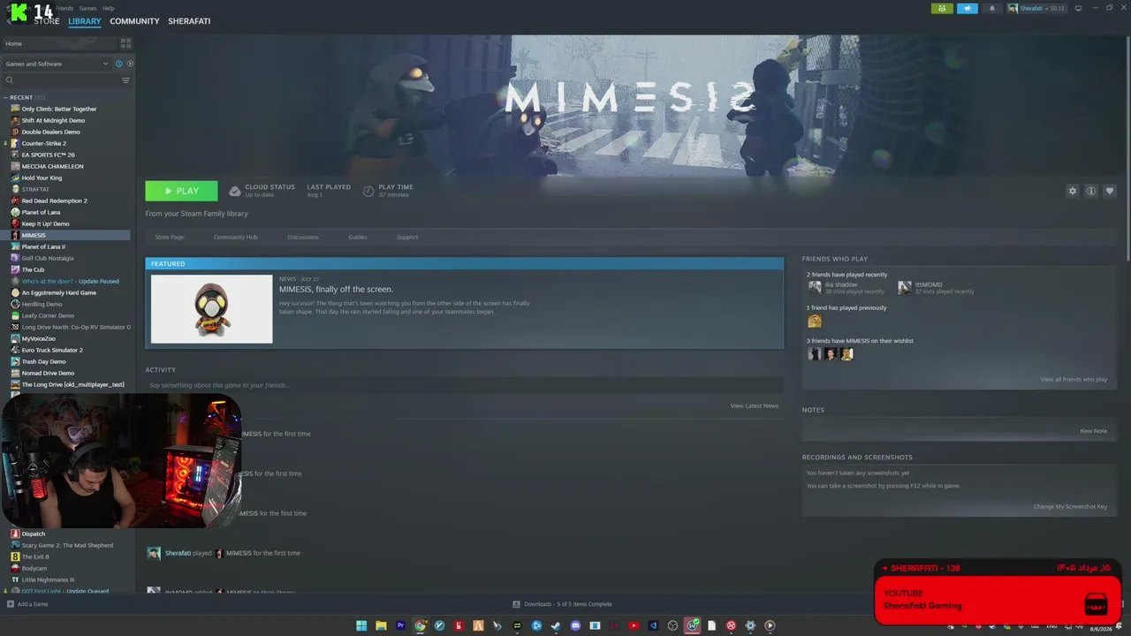Open the Help menu
The image size is (1131, 636).
tap(108, 8)
